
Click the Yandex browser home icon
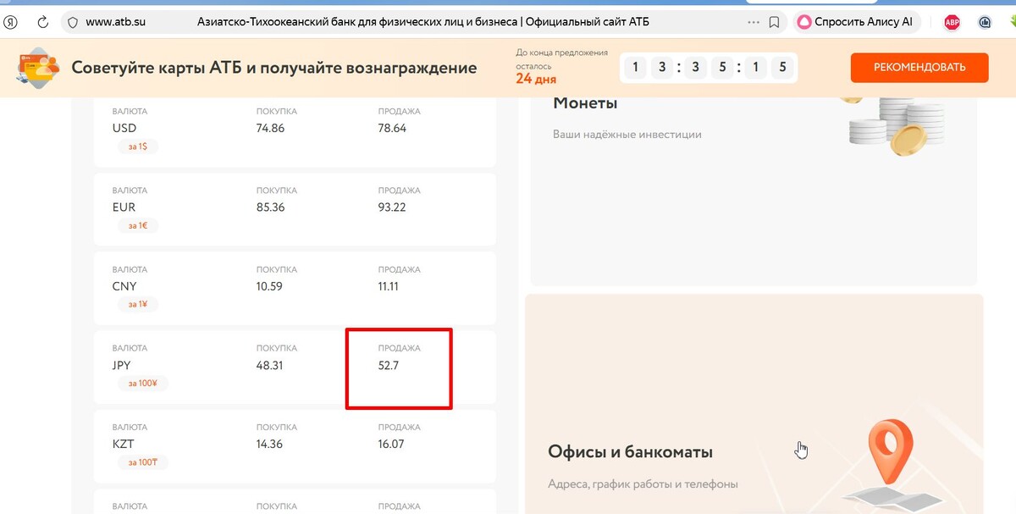[x=10, y=23]
